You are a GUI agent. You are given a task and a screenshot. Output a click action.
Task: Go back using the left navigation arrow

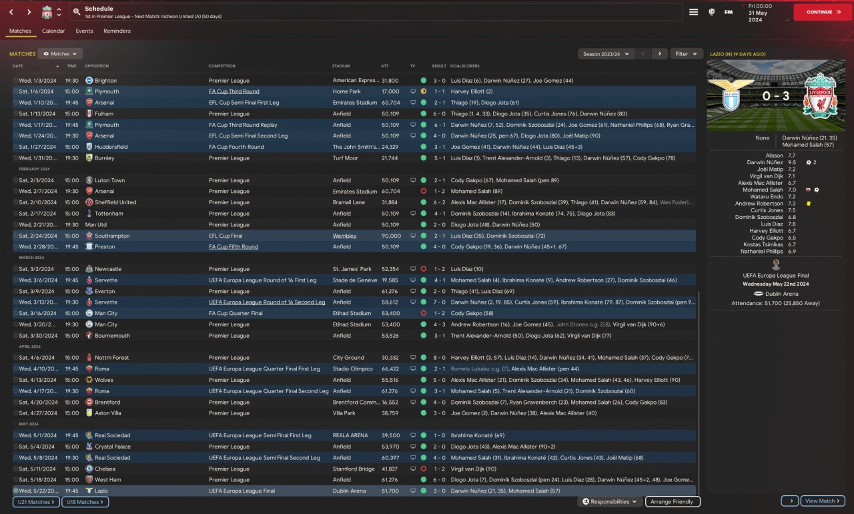point(10,12)
